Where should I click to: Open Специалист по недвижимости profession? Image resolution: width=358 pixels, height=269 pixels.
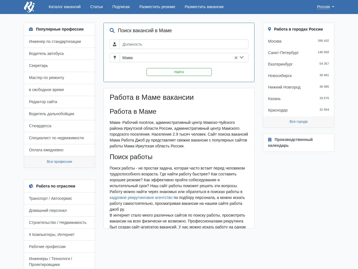(59, 138)
